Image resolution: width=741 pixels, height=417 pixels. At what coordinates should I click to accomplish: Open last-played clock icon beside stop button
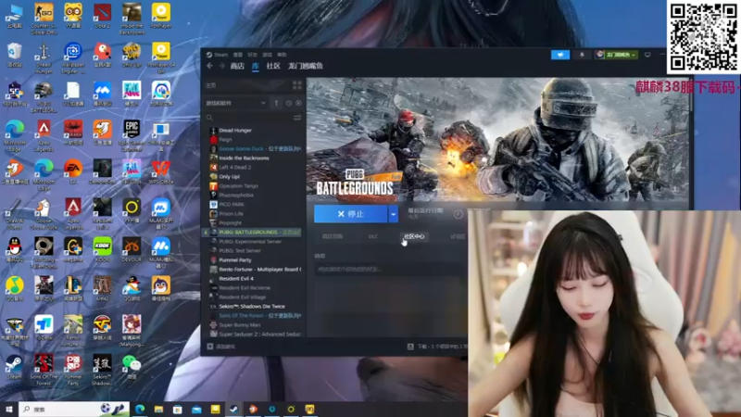click(x=458, y=214)
